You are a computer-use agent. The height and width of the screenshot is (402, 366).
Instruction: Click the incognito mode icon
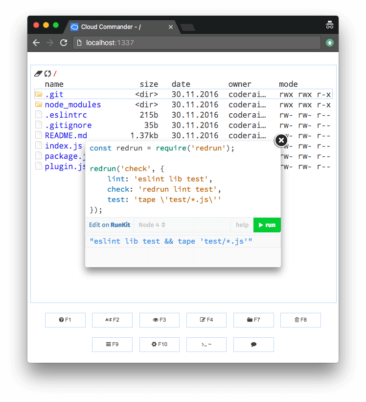coord(329,25)
